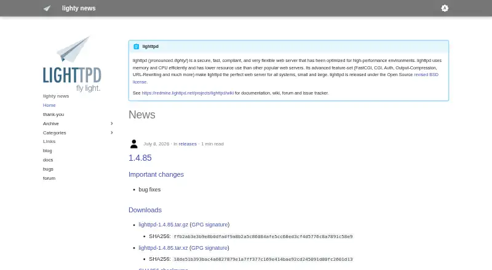Download lighttpd-1.4.85.tar.xz
492x270 pixels.
pos(163,248)
